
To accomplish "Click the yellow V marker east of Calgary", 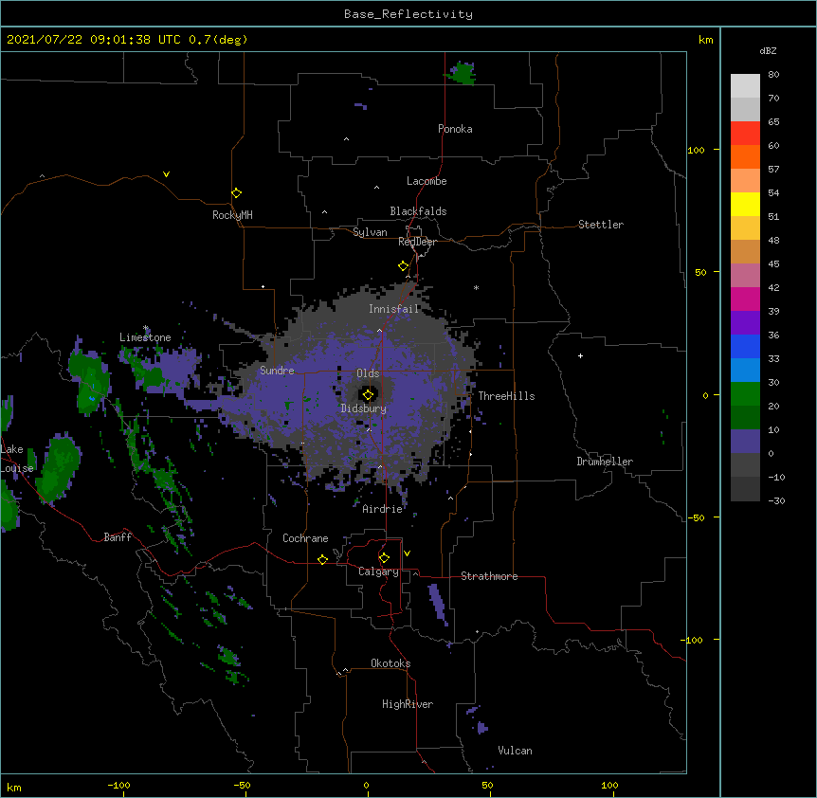I will pyautogui.click(x=407, y=553).
